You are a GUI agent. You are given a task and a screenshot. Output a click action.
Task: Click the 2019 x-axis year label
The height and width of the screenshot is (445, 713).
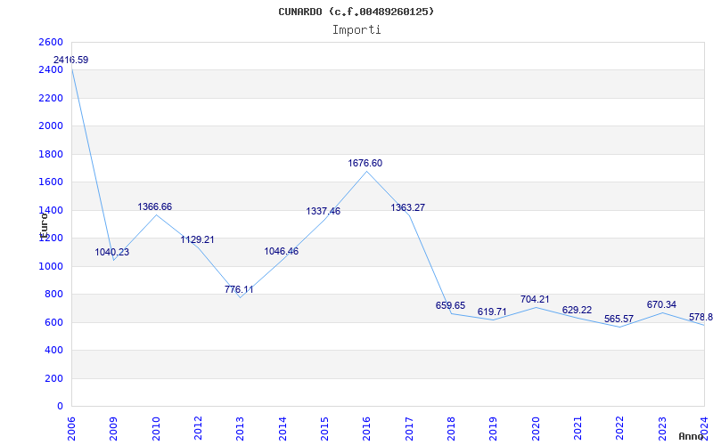click(494, 428)
